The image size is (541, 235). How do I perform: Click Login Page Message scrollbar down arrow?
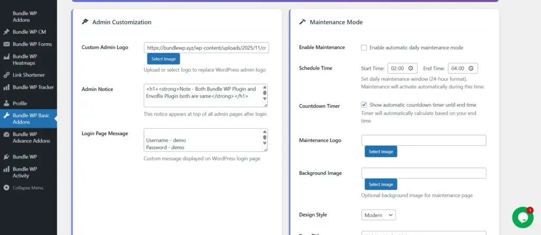(x=265, y=143)
